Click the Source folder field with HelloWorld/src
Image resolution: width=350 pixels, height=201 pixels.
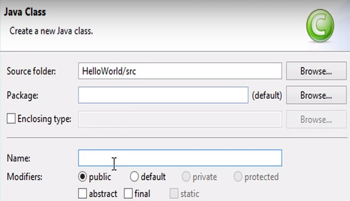pos(180,71)
